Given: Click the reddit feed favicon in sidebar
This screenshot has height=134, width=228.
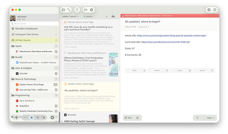Looking at the screenshot, I should pyautogui.click(x=17, y=90).
